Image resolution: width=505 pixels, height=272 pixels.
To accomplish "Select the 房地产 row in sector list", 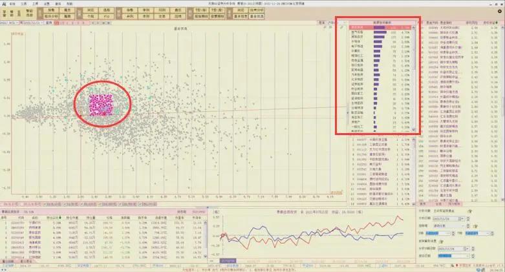I will [380, 122].
